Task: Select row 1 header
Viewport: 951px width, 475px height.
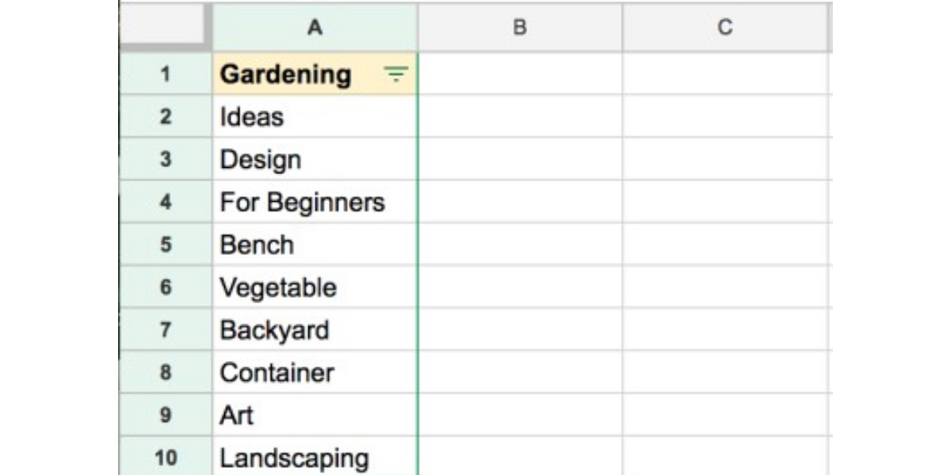Action: point(166,74)
